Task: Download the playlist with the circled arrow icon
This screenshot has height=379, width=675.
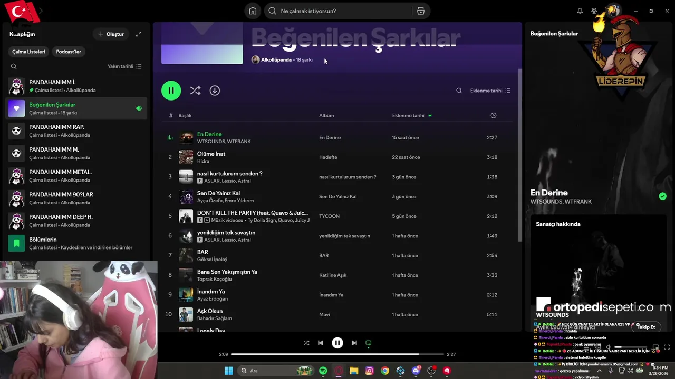Action: tap(215, 91)
